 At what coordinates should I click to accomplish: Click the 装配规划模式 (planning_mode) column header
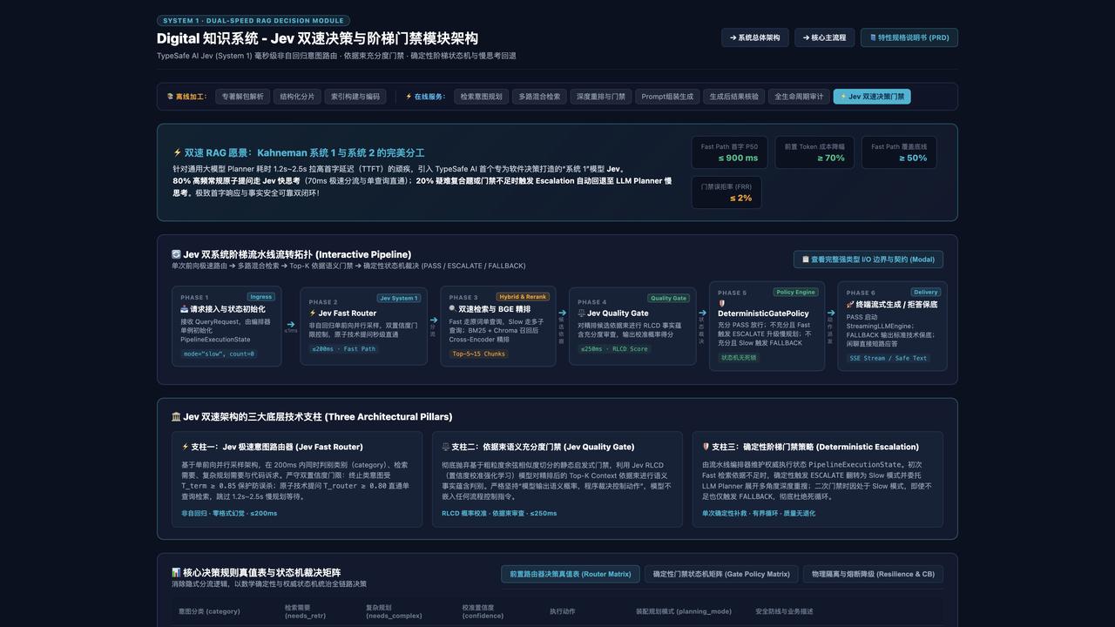(684, 611)
